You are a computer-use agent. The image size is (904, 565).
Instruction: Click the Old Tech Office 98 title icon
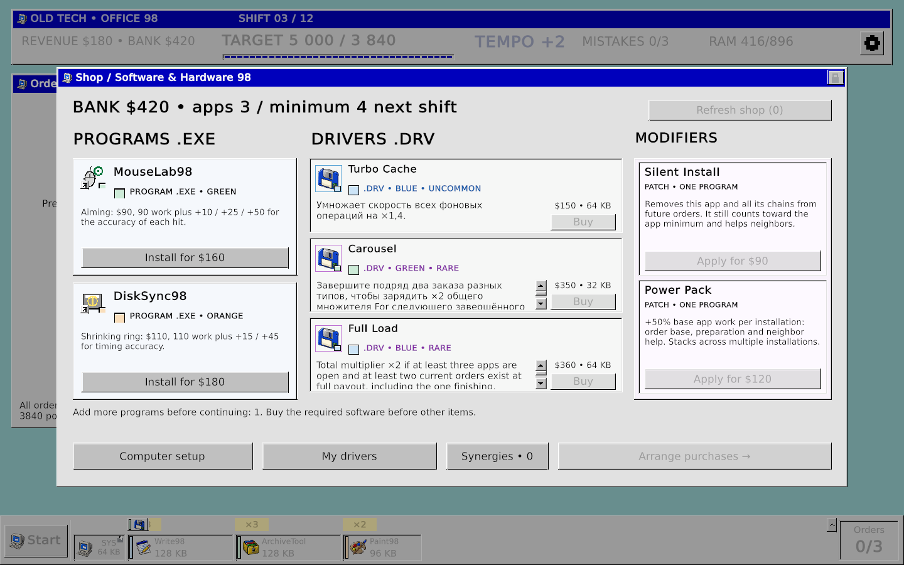[x=22, y=19]
